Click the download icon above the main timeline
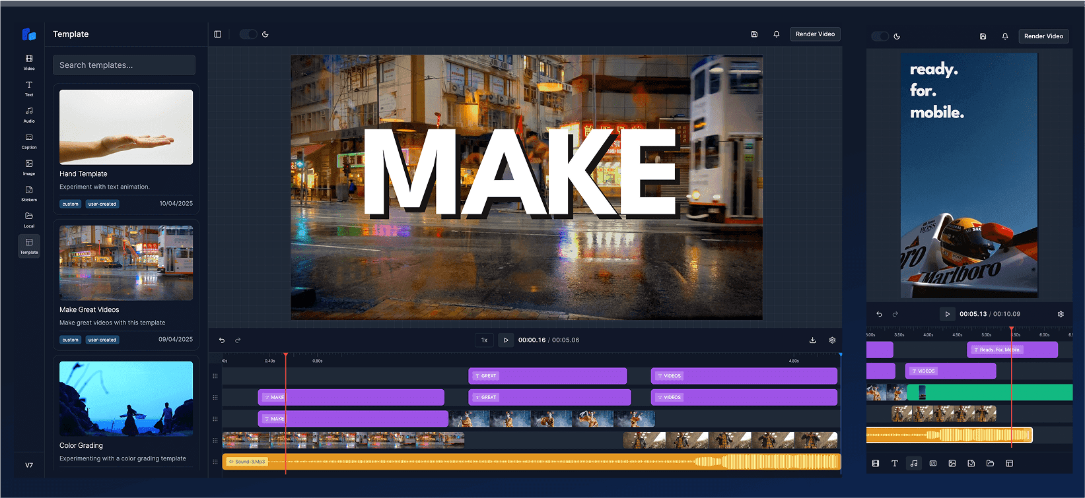1085x498 pixels. click(x=812, y=340)
